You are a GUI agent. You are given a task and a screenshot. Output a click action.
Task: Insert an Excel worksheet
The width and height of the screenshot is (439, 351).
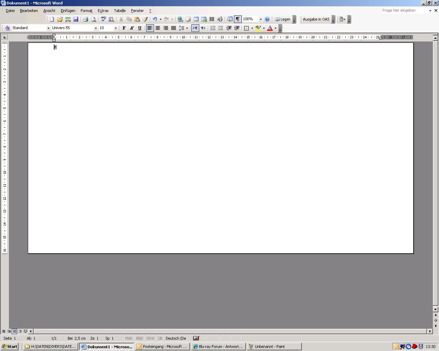point(204,19)
